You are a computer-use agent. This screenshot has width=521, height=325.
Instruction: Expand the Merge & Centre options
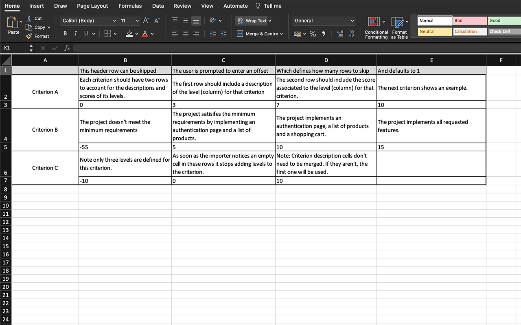[x=282, y=34]
